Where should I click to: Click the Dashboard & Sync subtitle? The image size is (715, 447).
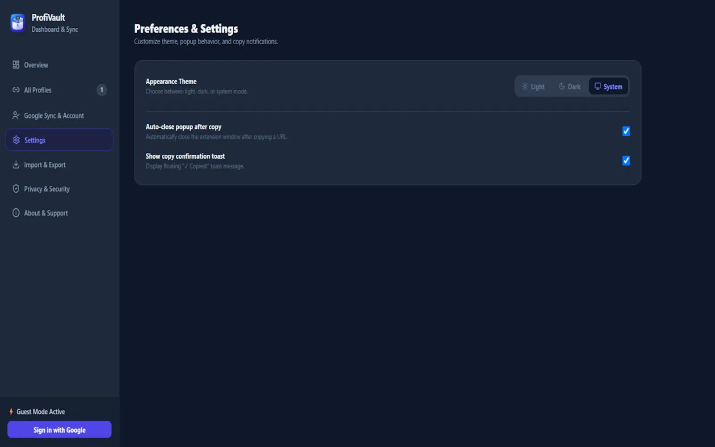point(55,30)
